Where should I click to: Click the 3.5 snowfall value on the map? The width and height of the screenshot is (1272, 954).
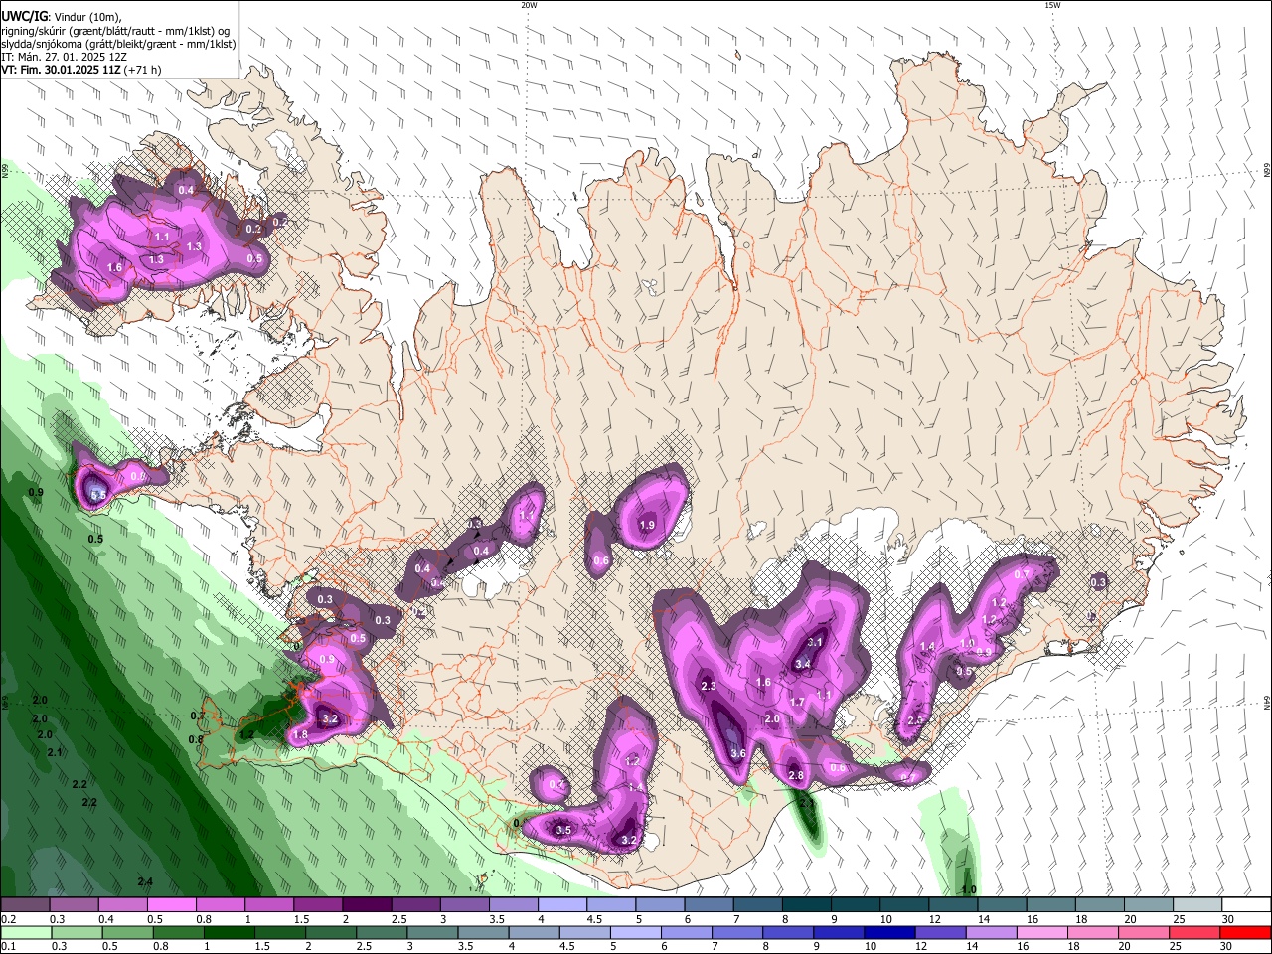[x=563, y=830]
